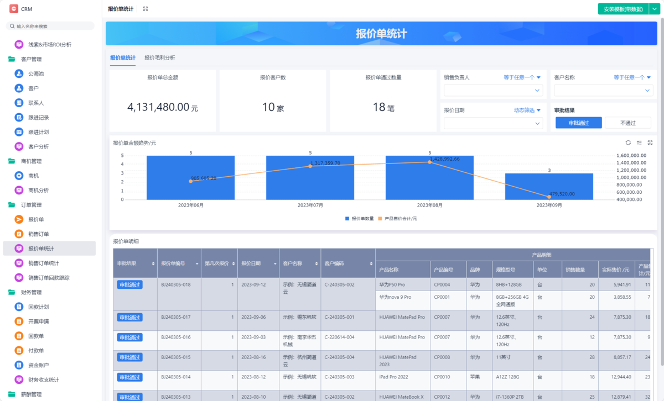664x401 pixels.
Task: Open 线索&市场ROI分析 in the sidebar
Action: 50,44
